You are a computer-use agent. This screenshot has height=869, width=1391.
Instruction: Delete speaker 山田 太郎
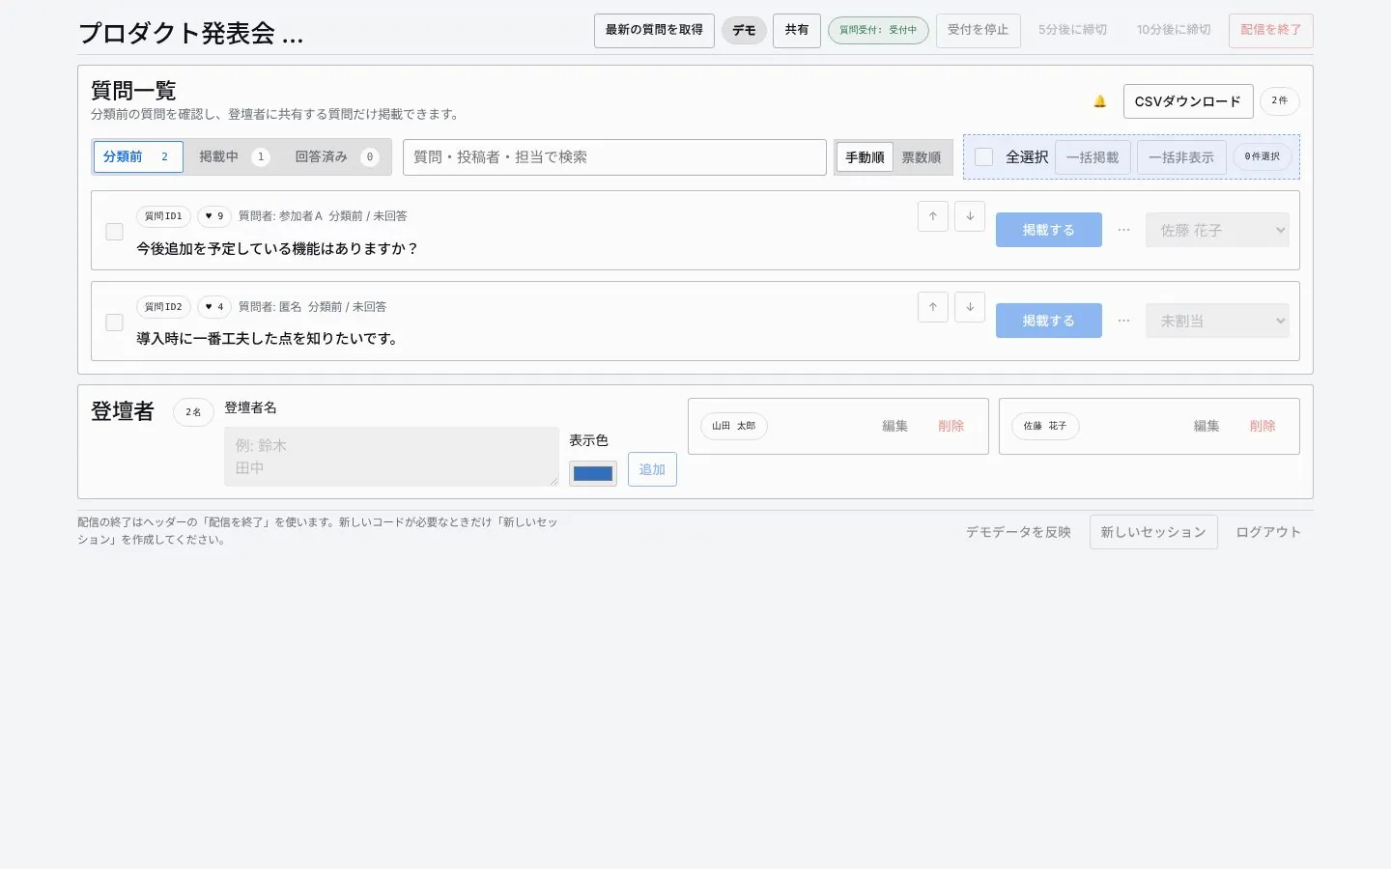951,426
